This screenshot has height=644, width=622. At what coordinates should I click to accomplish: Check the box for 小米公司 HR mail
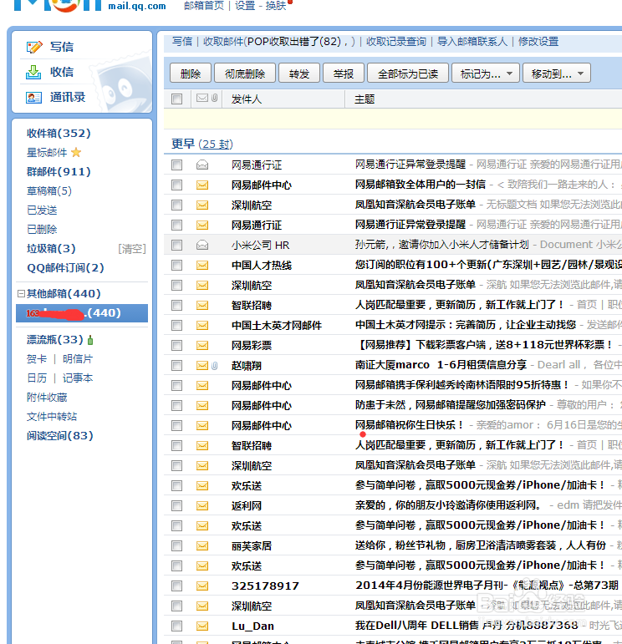(176, 246)
